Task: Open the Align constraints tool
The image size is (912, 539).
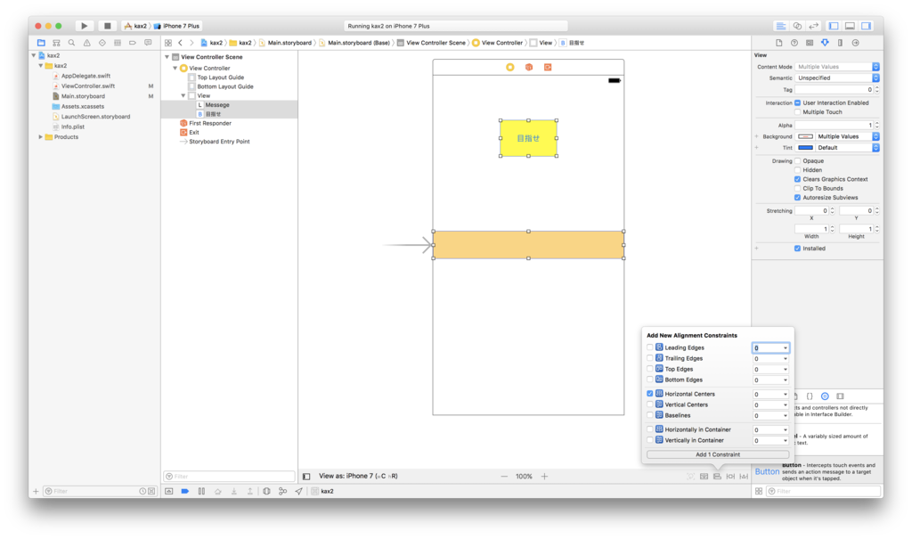Action: [x=717, y=476]
